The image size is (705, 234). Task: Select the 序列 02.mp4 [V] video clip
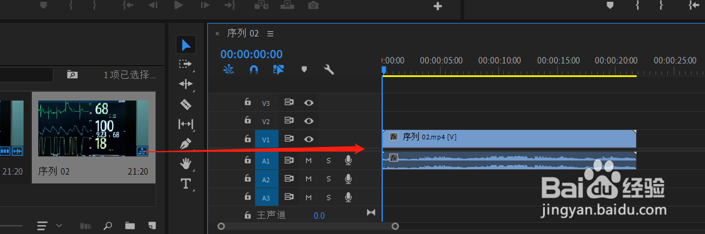[x=509, y=139]
